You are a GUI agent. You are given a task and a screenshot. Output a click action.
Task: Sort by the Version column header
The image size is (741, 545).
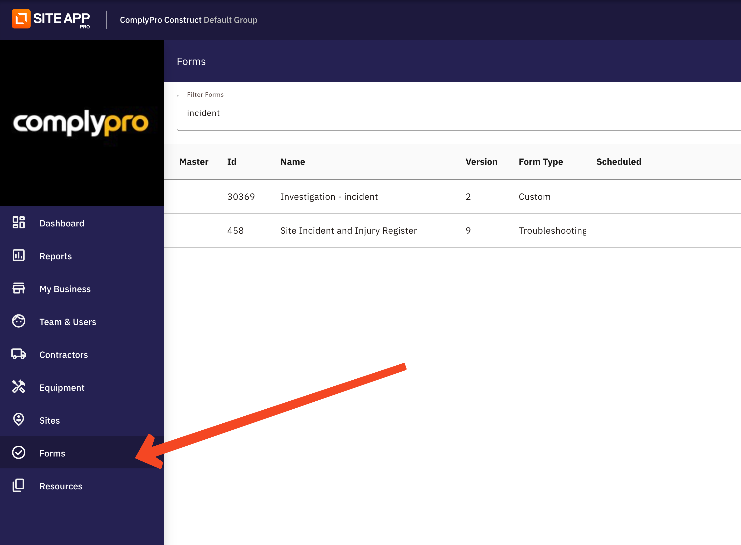481,162
